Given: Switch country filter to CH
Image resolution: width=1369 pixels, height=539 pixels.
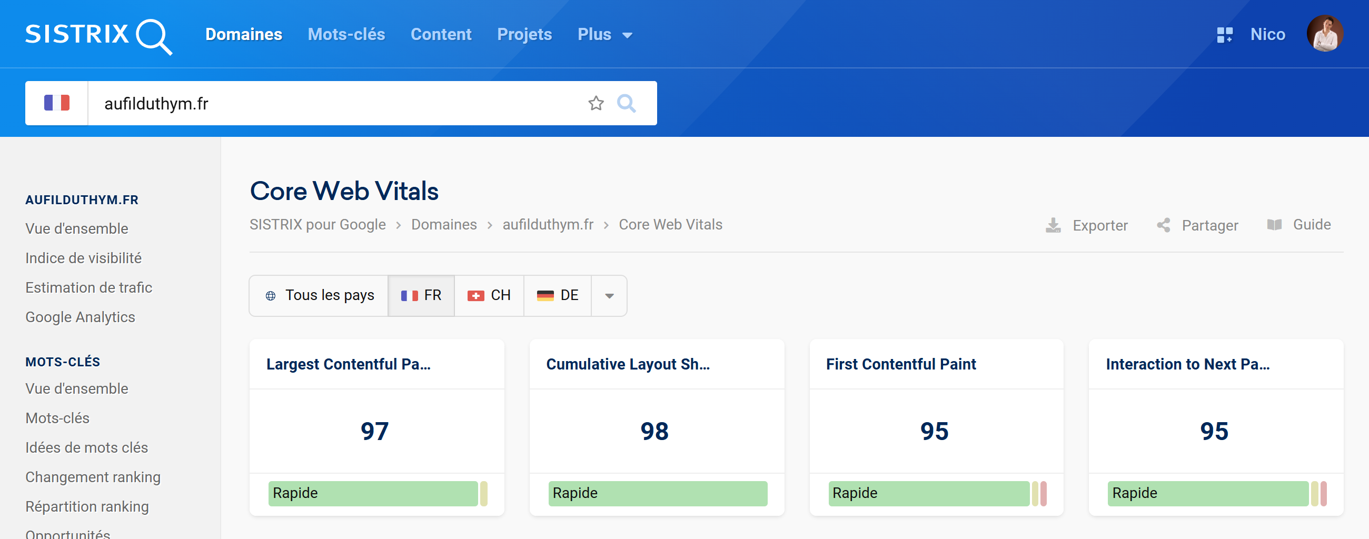Looking at the screenshot, I should tap(489, 295).
